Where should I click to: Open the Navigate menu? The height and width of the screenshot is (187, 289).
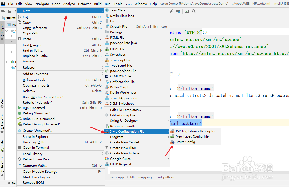(x=42, y=4)
